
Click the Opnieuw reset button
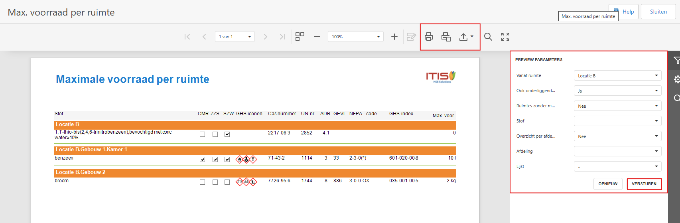[x=608, y=184]
